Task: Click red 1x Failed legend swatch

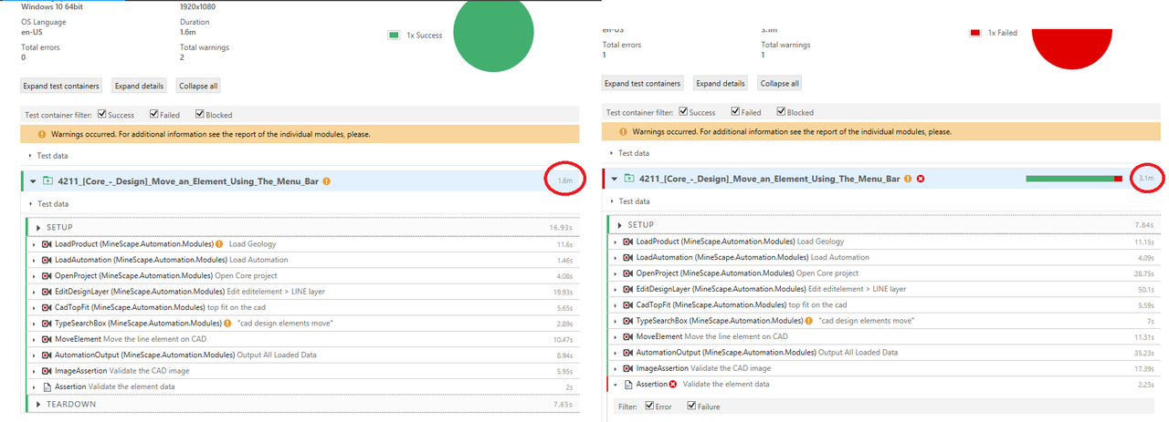Action: pyautogui.click(x=975, y=33)
